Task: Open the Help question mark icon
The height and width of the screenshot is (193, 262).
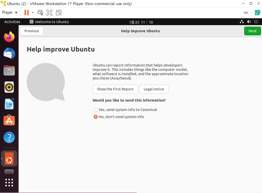Action: click(x=9, y=137)
